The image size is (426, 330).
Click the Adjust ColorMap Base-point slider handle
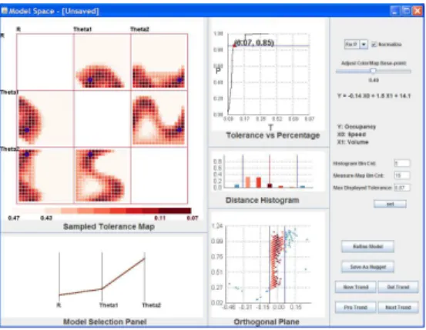tap(374, 71)
